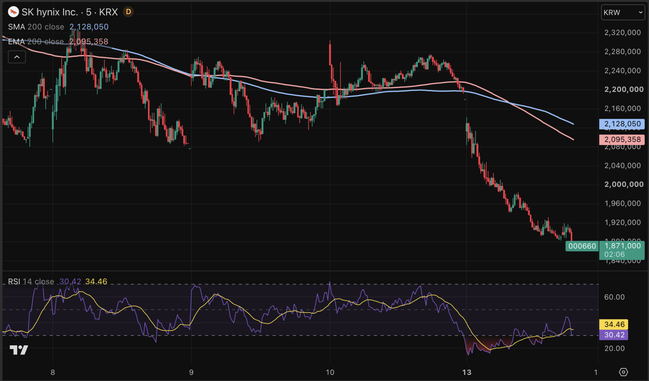Click the yellow 34.46 RSI axis tag
The image size is (649, 381).
pos(614,324)
